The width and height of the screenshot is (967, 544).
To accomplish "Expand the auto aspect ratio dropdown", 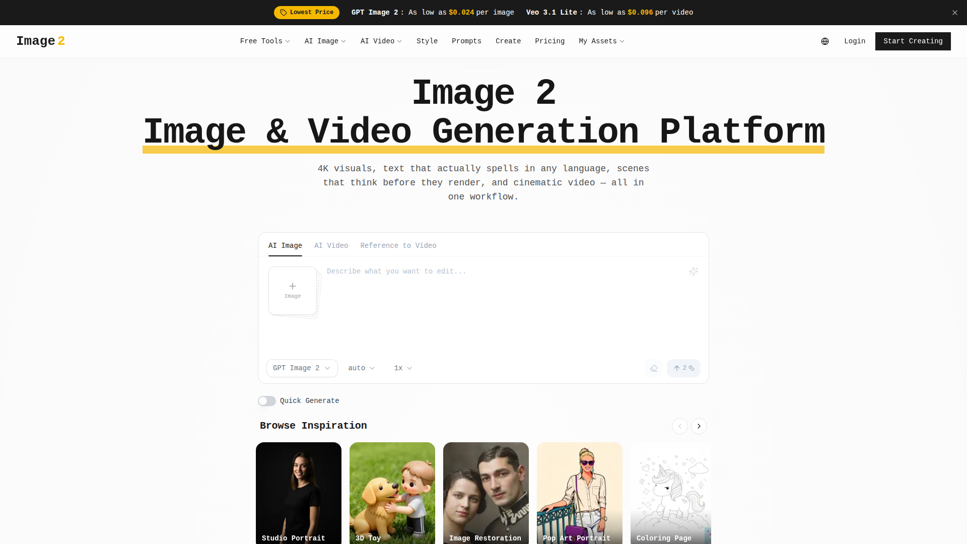I will [361, 368].
